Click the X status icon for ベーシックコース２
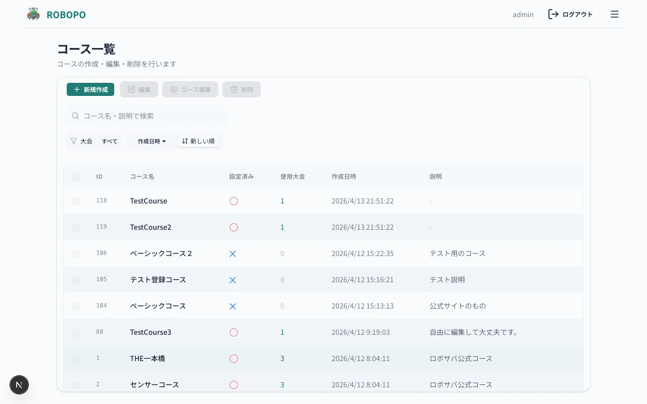Screen dimensions: 647x404 tap(233, 254)
